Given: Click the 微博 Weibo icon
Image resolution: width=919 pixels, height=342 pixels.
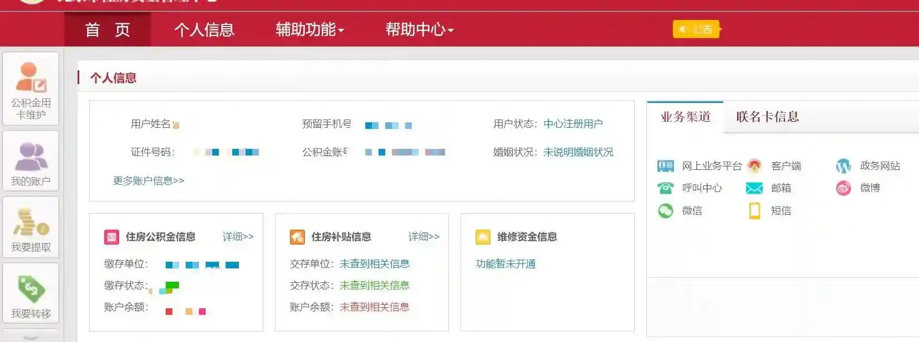Looking at the screenshot, I should (843, 188).
